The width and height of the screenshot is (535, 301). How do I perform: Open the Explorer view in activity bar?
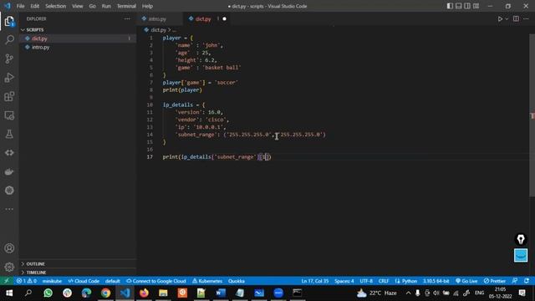(9, 22)
